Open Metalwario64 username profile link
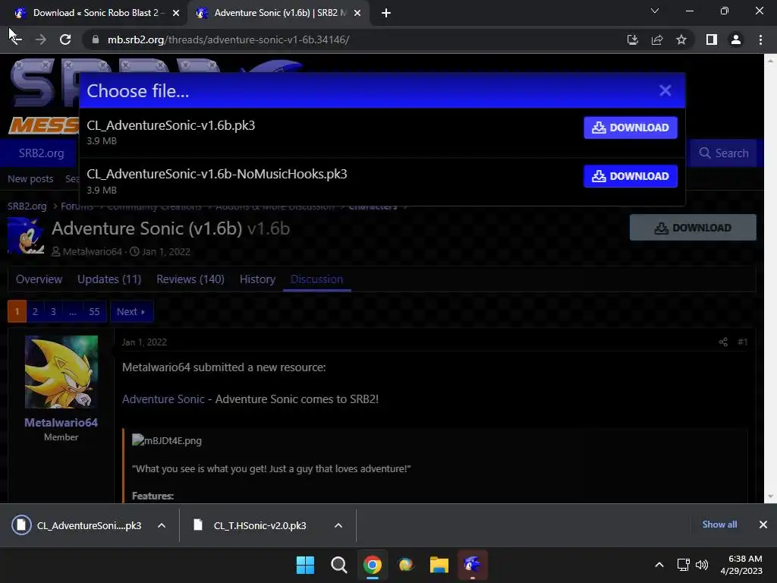This screenshot has width=777, height=583. pyautogui.click(x=61, y=423)
